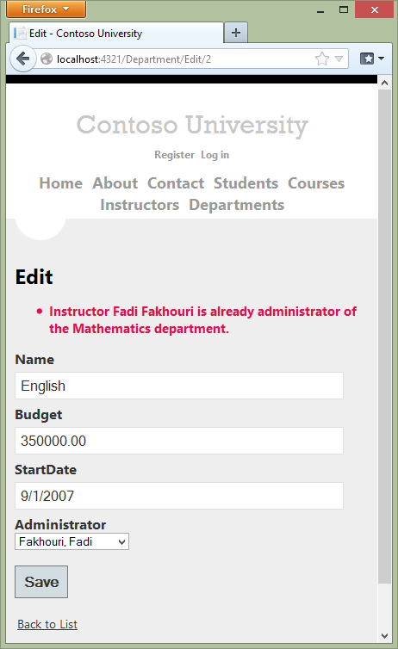Click the scrollbar up arrow
Viewport: 398px width, 649px height.
coord(384,83)
